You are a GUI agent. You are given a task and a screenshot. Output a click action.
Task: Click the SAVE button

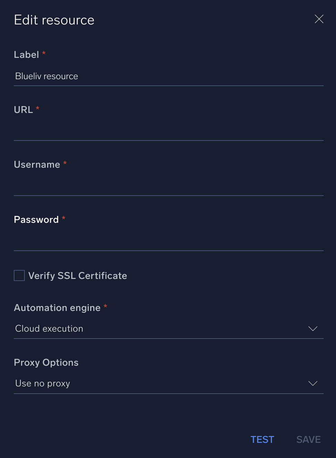click(308, 439)
